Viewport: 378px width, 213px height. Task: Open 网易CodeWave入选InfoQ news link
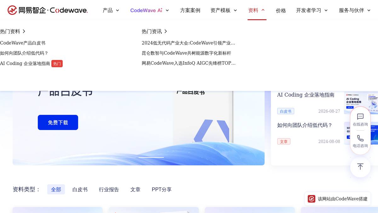[x=189, y=63]
